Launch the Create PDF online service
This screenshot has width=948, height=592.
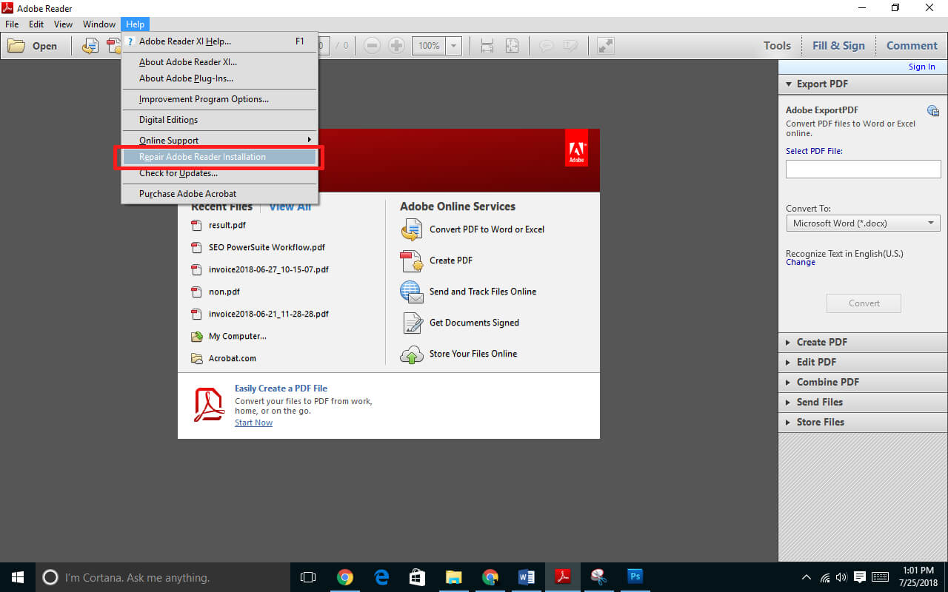[x=436, y=260]
